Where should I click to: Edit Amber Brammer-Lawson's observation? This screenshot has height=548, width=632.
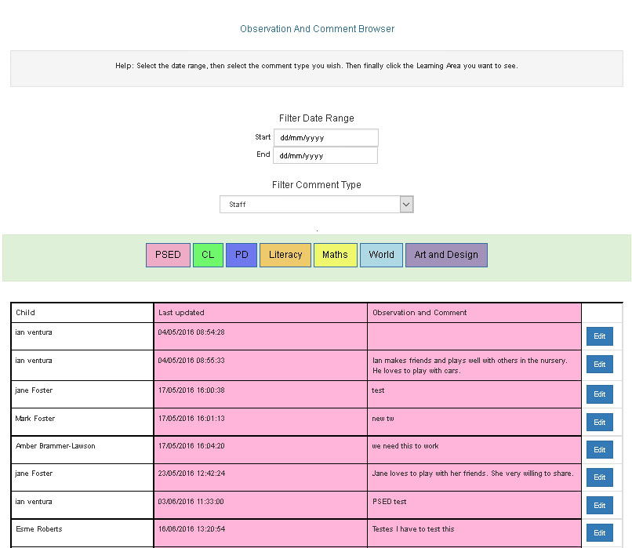pyautogui.click(x=600, y=450)
